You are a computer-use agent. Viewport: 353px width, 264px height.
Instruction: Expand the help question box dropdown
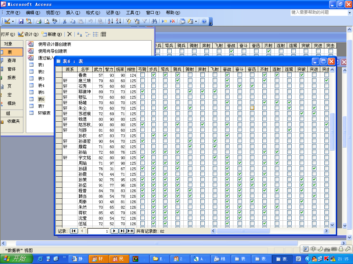point(349,13)
